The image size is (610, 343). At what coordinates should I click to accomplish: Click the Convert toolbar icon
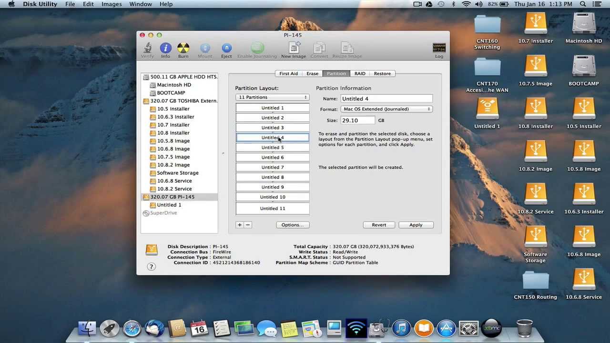coord(319,50)
